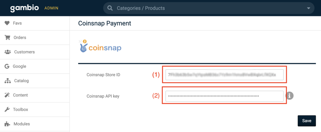Click the ADMIN label in header
The width and height of the screenshot is (321, 132).
51,8
